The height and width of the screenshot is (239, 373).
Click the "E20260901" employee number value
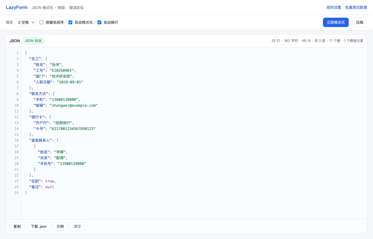point(62,71)
